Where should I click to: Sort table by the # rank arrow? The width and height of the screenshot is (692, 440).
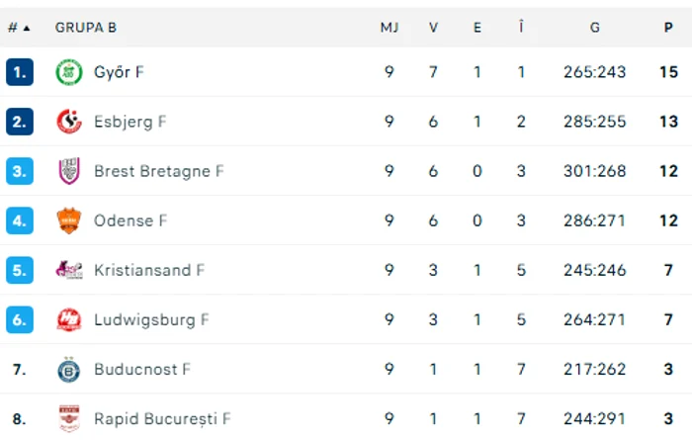(19, 28)
